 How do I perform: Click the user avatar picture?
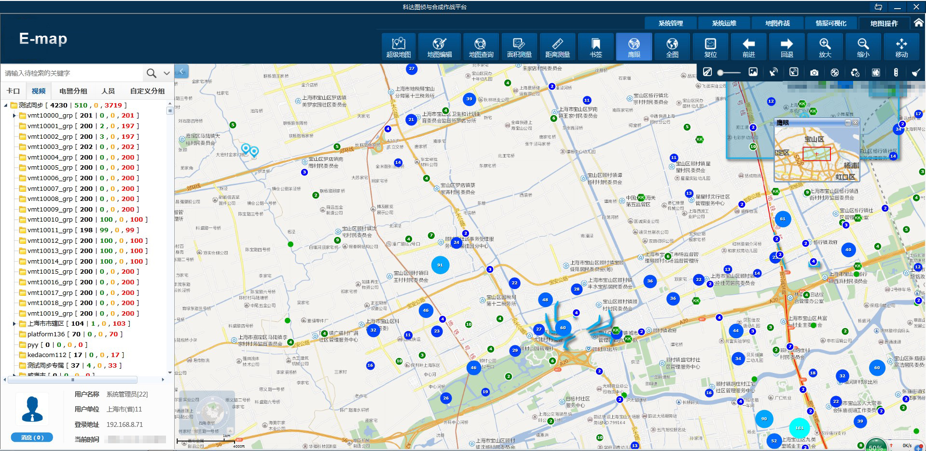click(32, 409)
